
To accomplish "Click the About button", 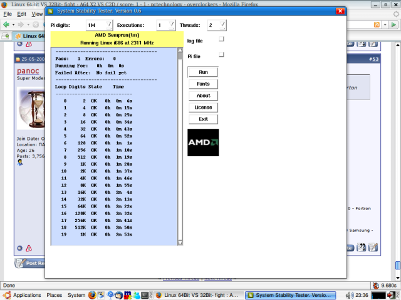I will [203, 96].
